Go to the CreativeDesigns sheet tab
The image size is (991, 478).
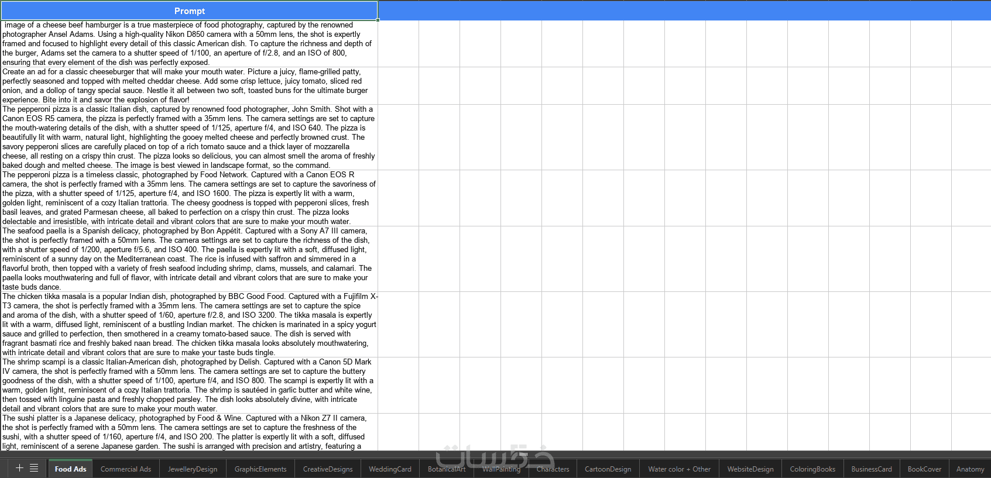tap(328, 469)
